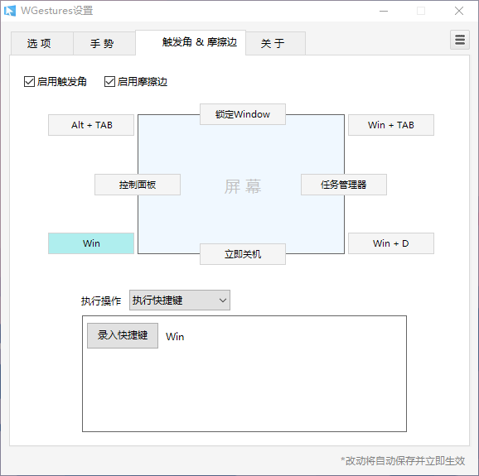479x476 pixels.
Task: Select the Alt + TAB corner button
Action: [x=91, y=125]
